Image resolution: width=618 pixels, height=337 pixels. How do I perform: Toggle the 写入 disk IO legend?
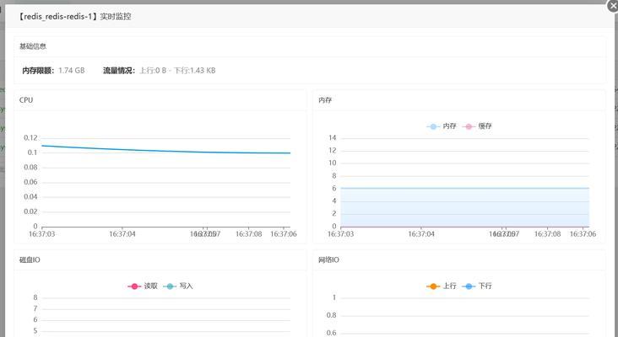pyautogui.click(x=178, y=286)
